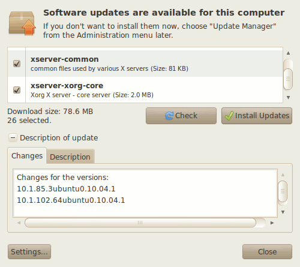The width and height of the screenshot is (300, 267).
Task: Switch to the Description tab
Action: point(70,157)
